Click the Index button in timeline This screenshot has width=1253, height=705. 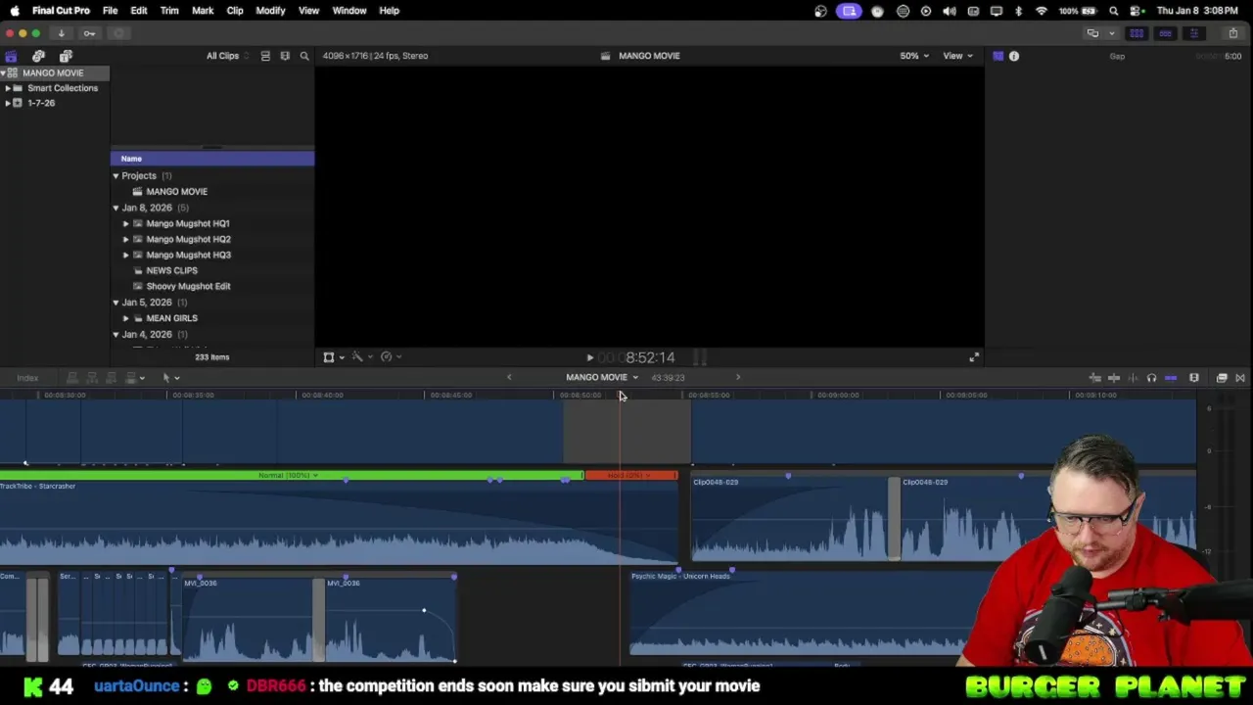27,378
